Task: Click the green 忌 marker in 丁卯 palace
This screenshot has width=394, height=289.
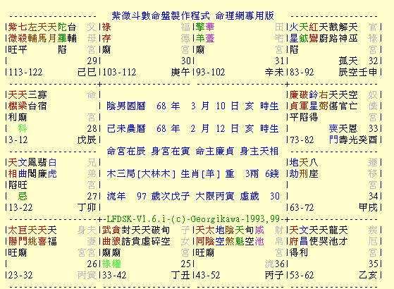Action: point(23,196)
